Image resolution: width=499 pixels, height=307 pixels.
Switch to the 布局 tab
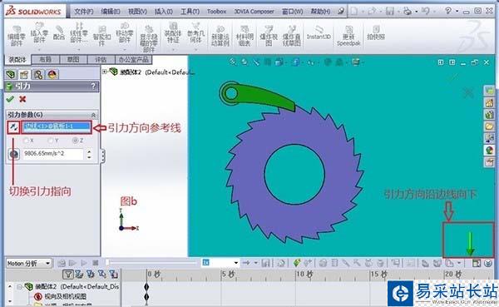pos(45,60)
